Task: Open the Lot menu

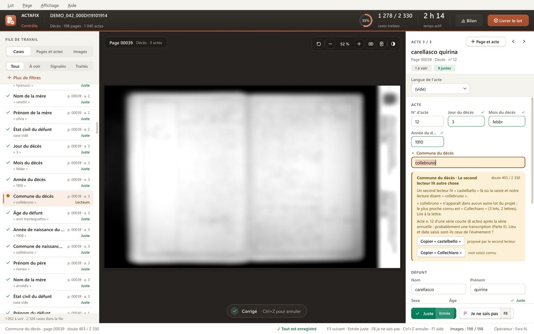Action: pyautogui.click(x=11, y=5)
